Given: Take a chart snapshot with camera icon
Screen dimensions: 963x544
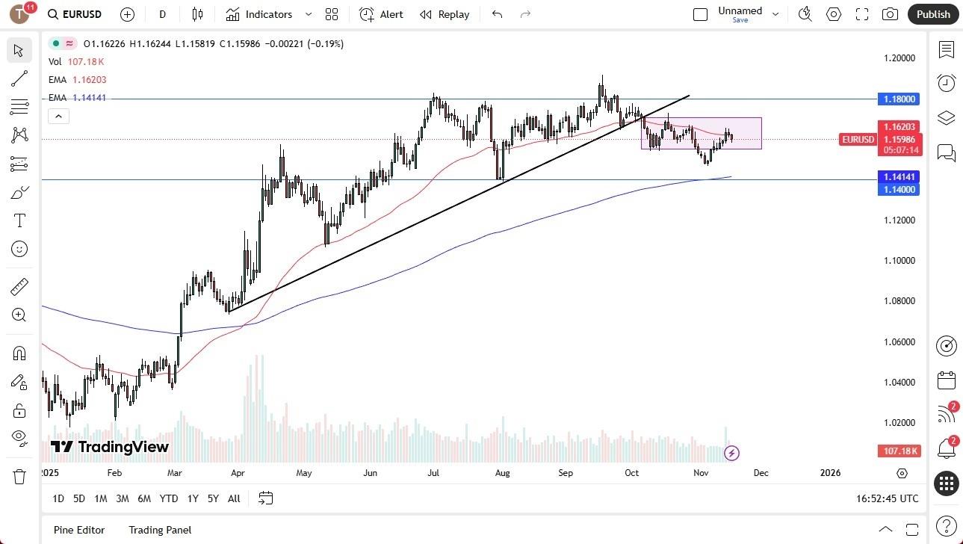Looking at the screenshot, I should [890, 14].
